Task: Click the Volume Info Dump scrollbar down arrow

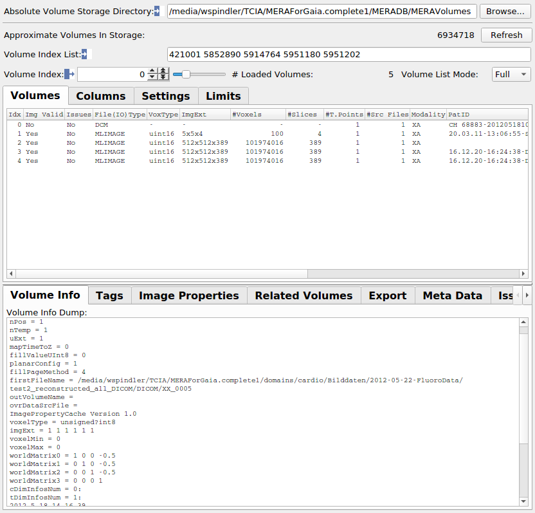Action: (524, 501)
